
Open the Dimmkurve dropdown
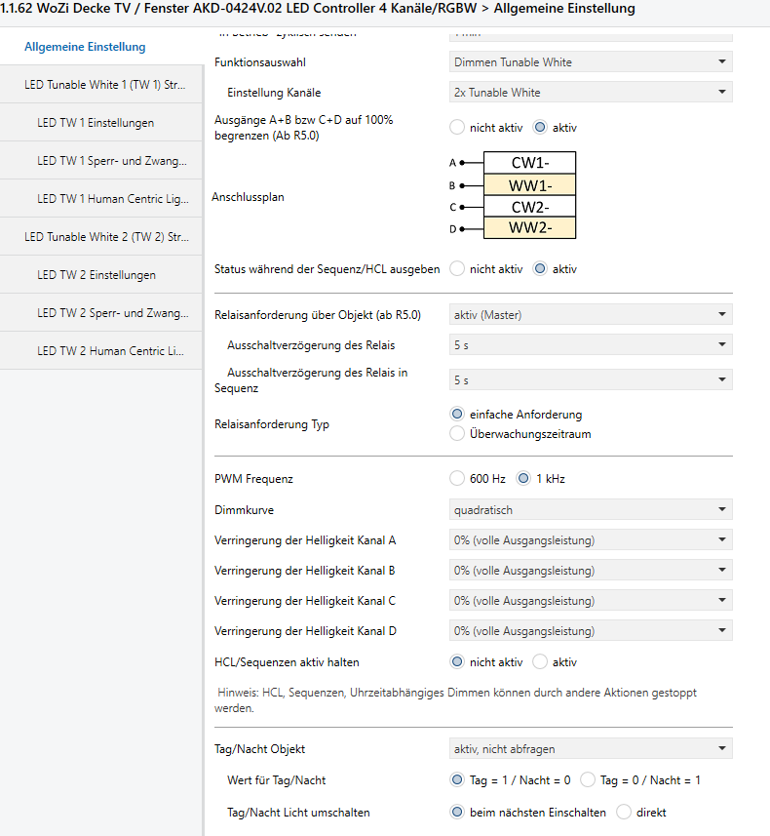pos(591,510)
